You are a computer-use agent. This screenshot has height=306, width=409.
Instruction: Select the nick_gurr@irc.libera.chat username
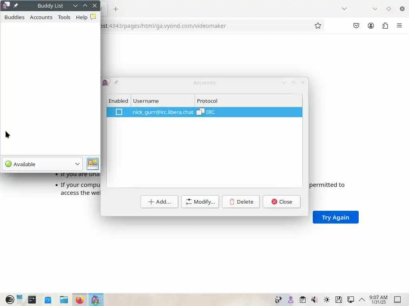(x=163, y=112)
